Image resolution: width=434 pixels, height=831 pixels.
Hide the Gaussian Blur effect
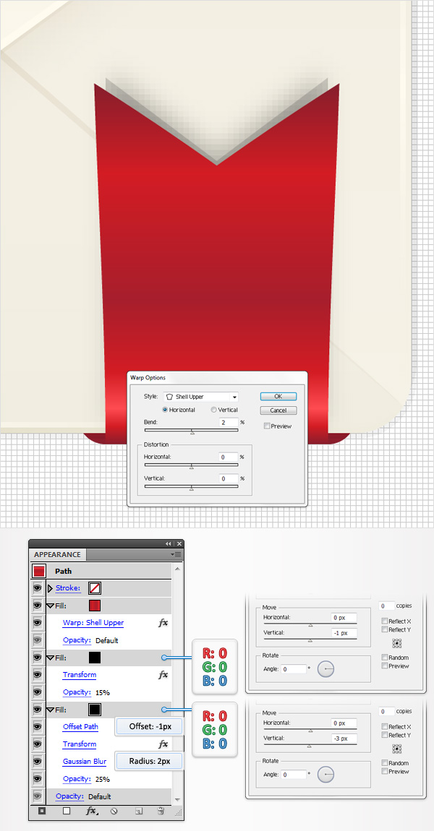[x=37, y=762]
